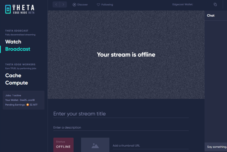Click the Status OFFLINE box
This screenshot has width=227, height=152.
64,145
